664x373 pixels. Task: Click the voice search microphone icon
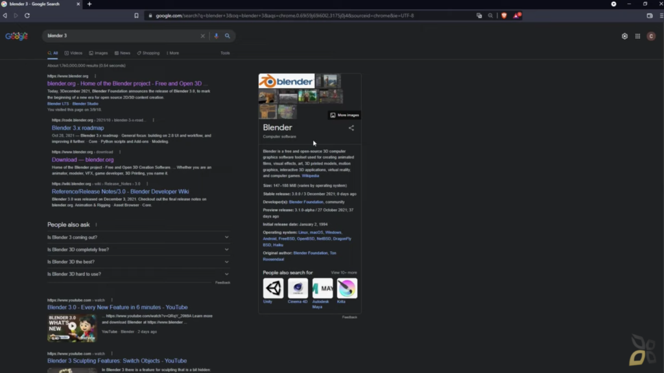[x=216, y=36]
